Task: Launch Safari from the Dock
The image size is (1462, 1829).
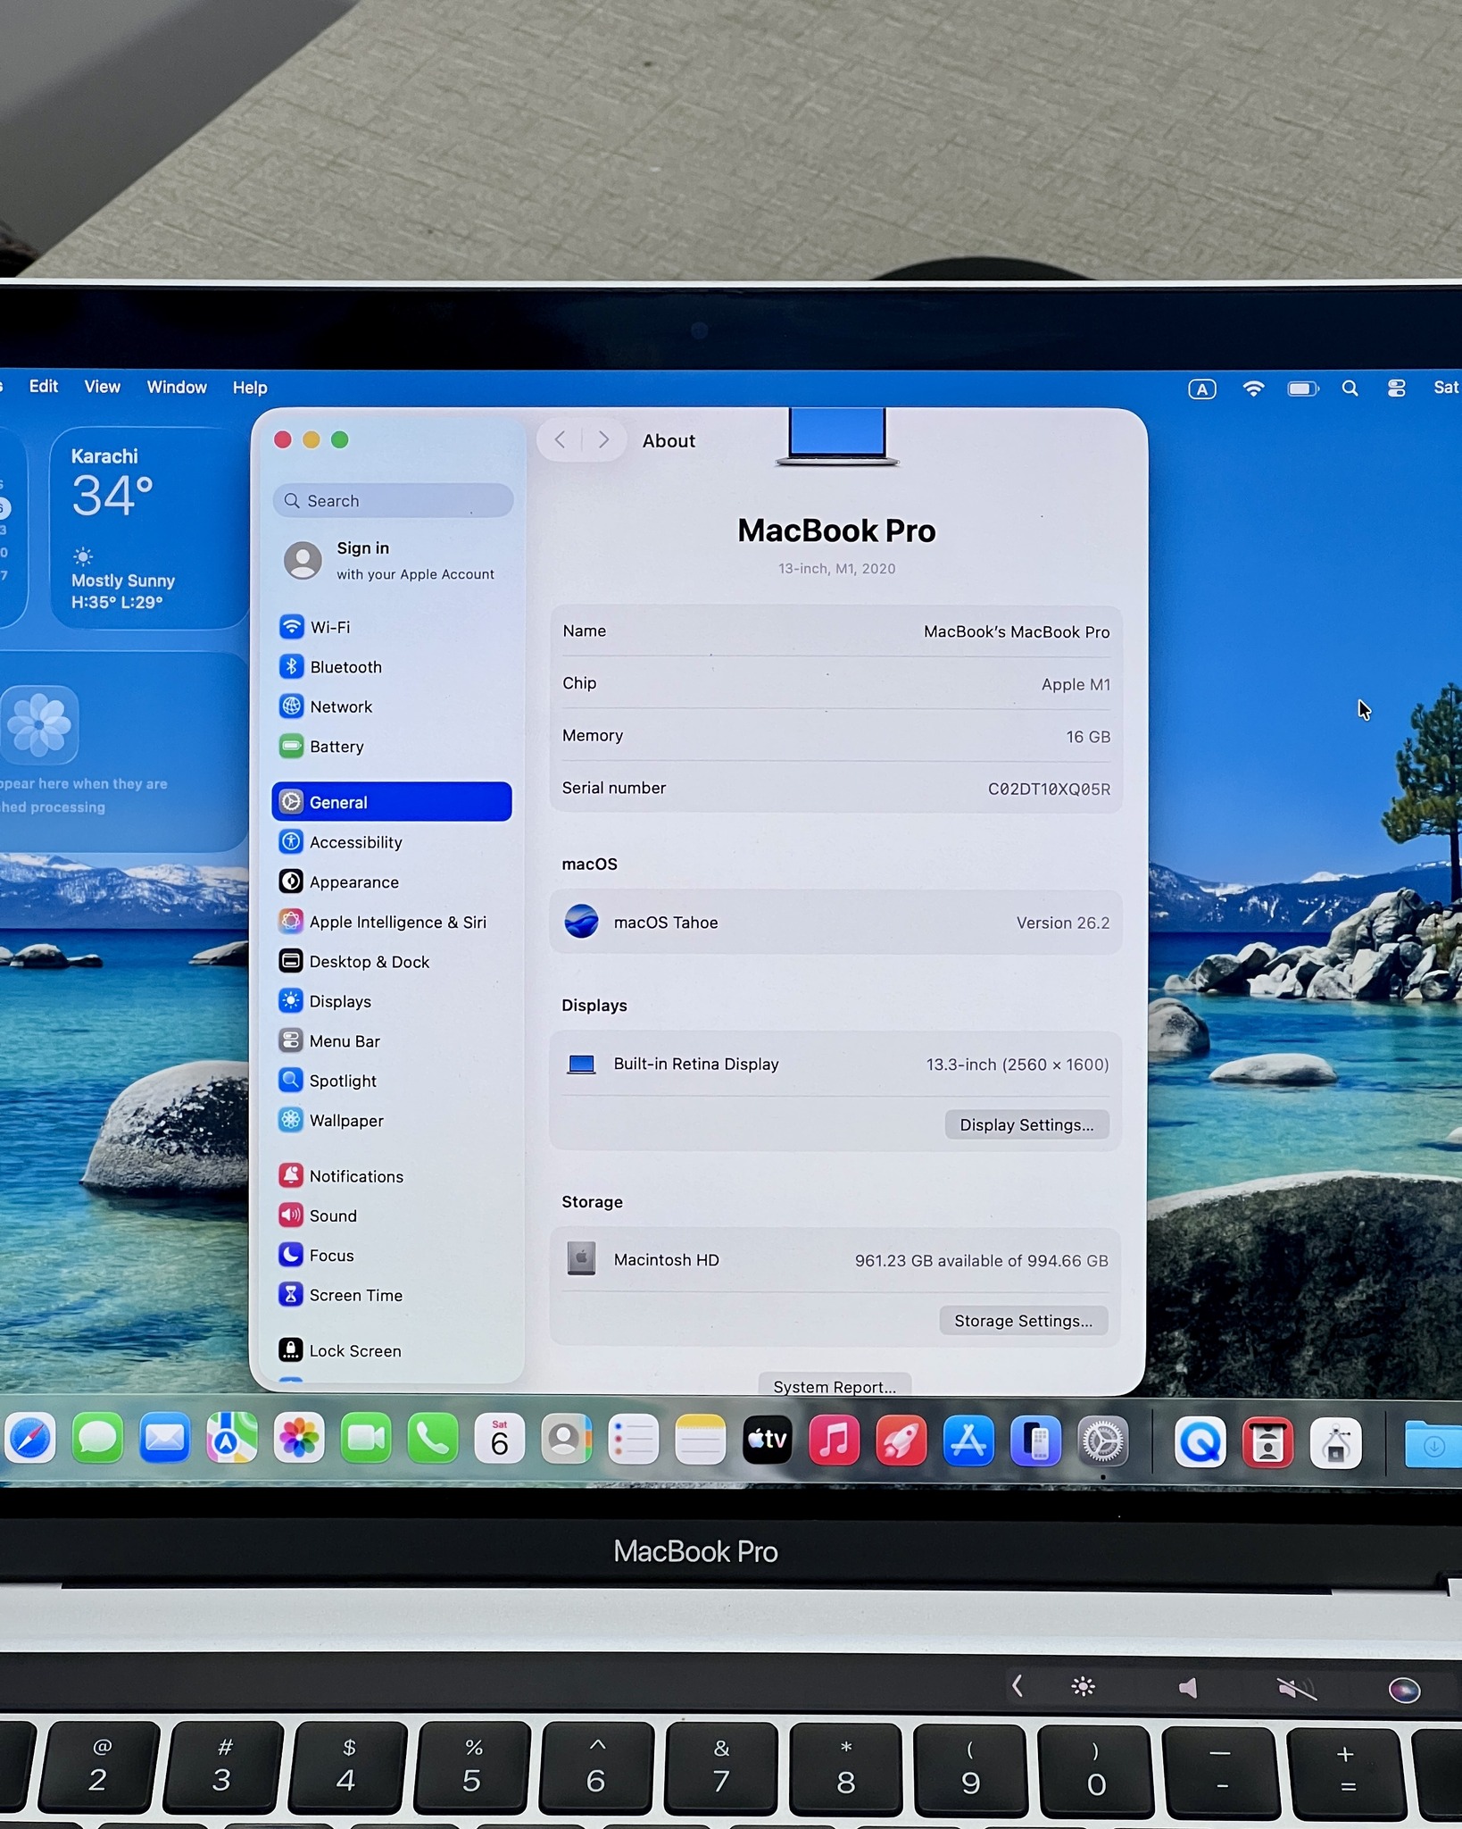Action: coord(30,1439)
